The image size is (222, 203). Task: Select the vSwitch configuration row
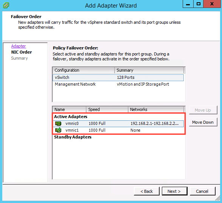118,78
